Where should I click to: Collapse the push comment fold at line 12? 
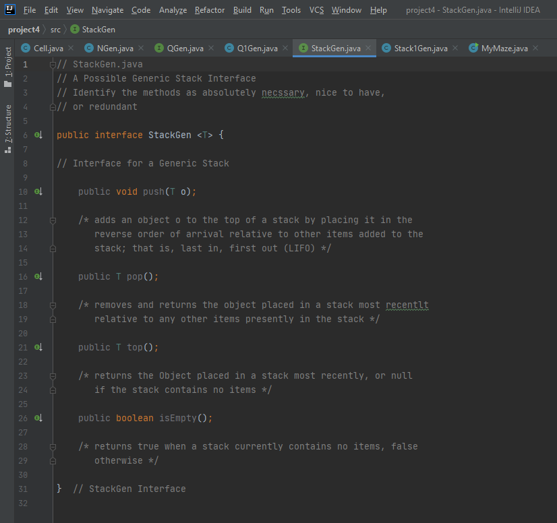coord(53,220)
